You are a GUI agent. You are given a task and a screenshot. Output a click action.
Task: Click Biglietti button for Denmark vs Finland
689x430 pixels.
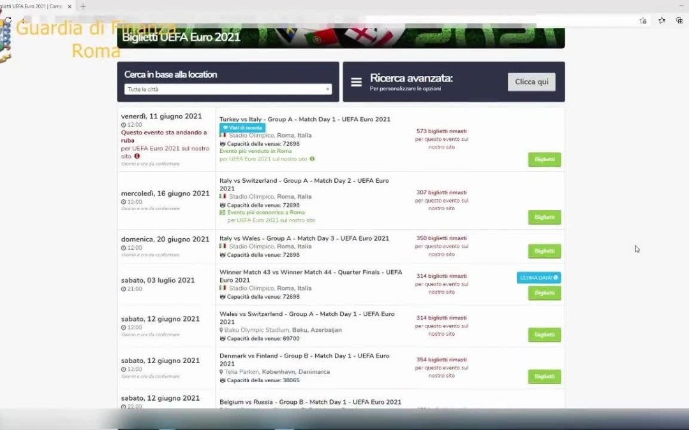tap(544, 376)
